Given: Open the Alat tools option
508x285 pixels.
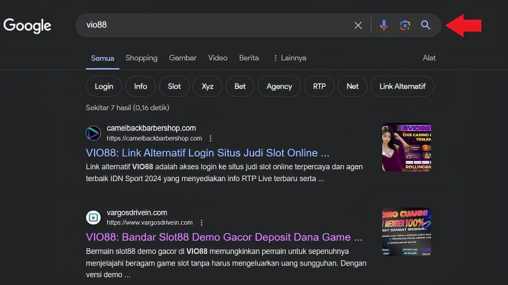Looking at the screenshot, I should pos(429,58).
